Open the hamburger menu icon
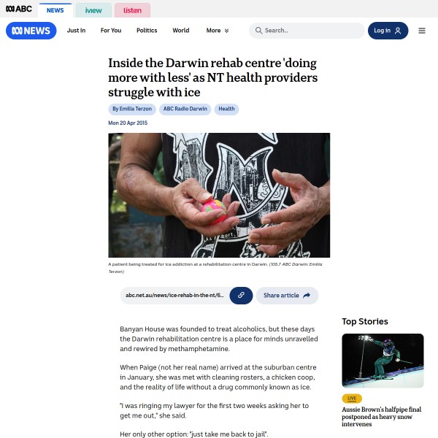This screenshot has height=438, width=438. 422,31
